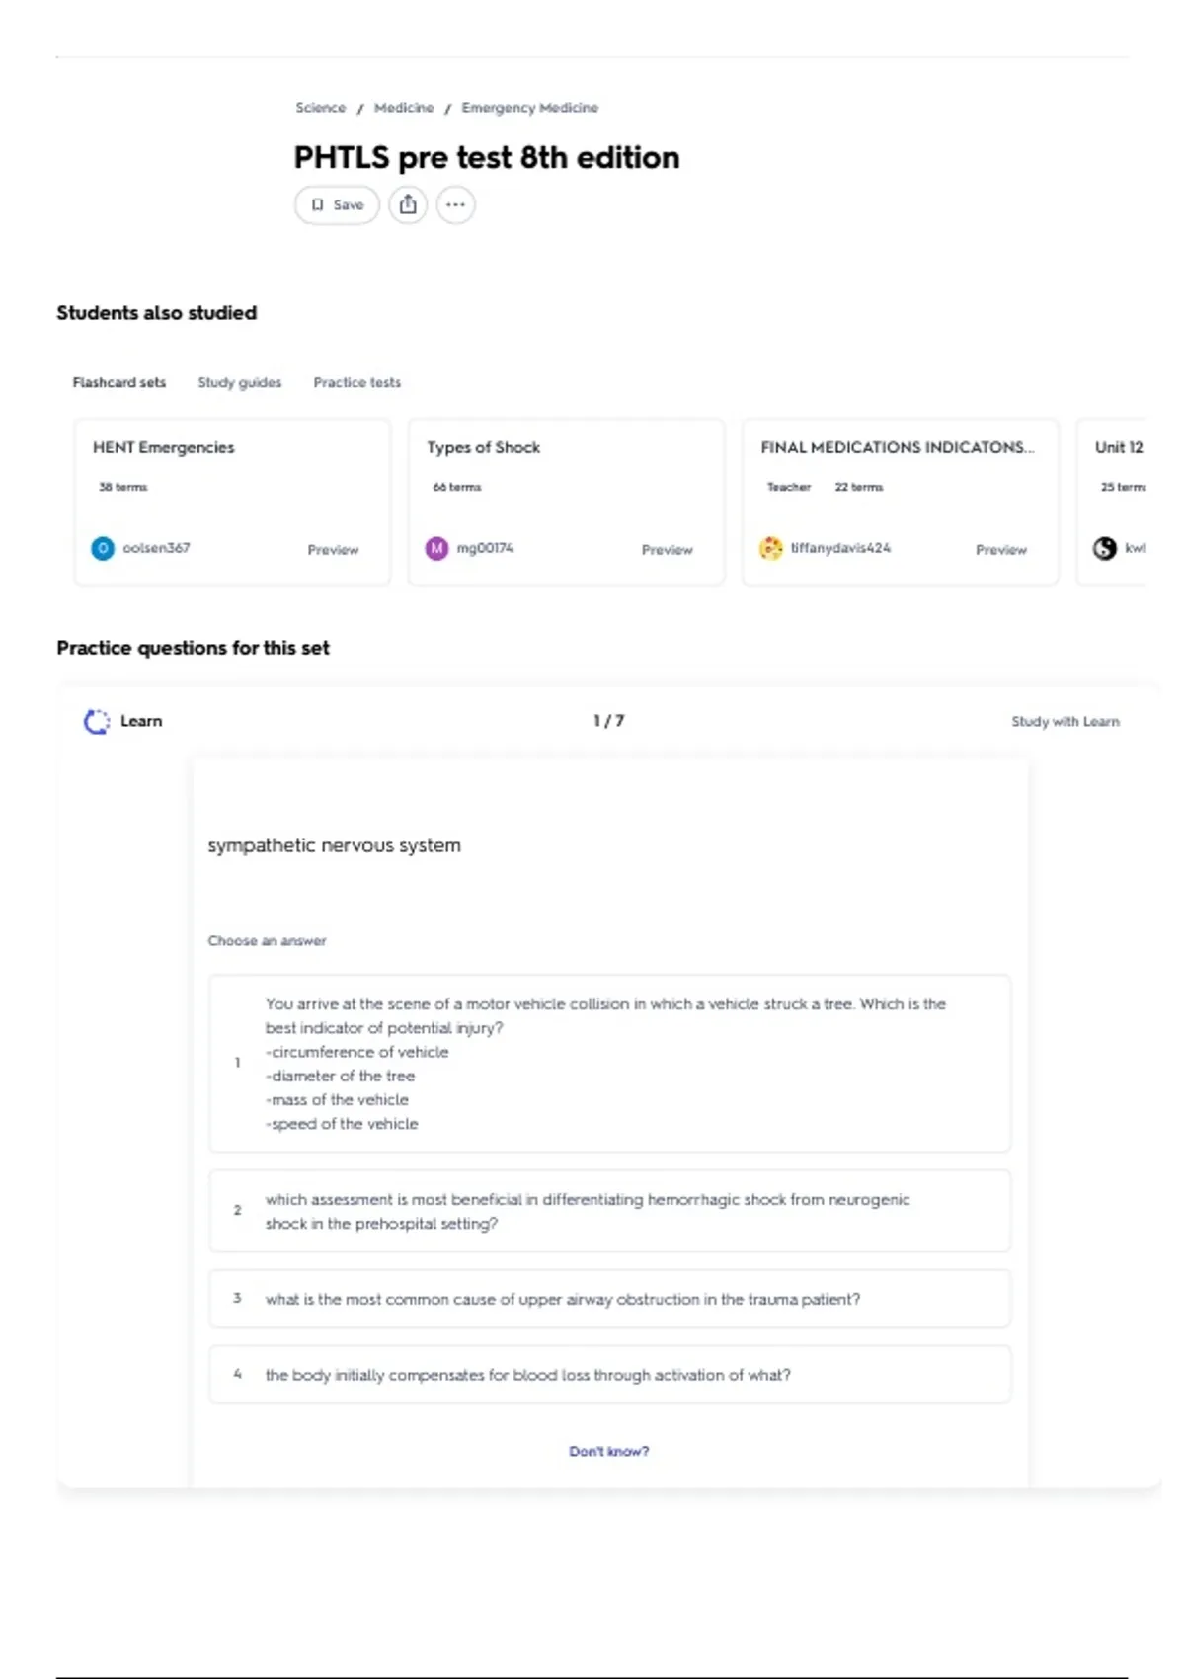
Task: Preview the HENT Emergencies set
Action: (x=333, y=550)
